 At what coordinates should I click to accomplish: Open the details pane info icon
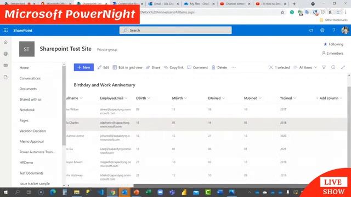click(x=333, y=67)
